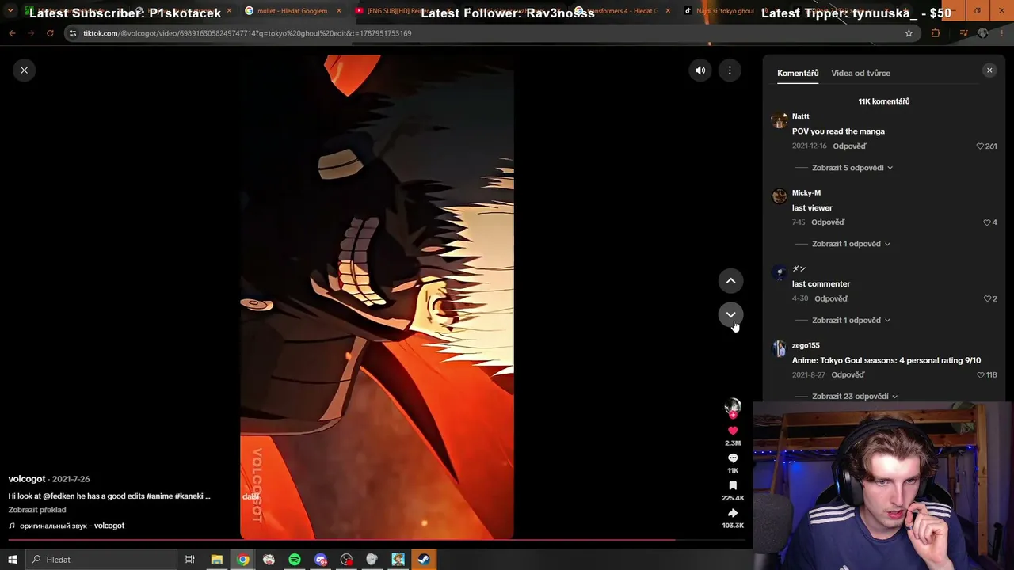
Task: Open Steam from the taskbar
Action: [x=424, y=560]
